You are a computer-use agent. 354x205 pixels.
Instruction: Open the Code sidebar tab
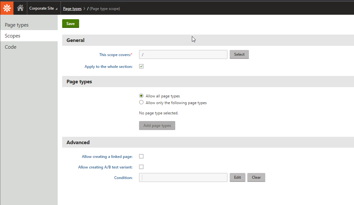click(11, 47)
